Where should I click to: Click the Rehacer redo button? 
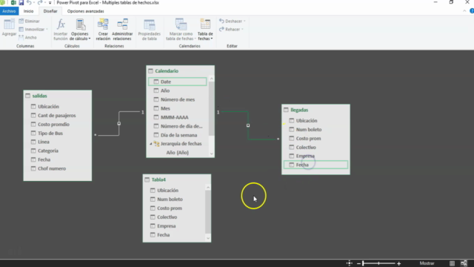click(231, 30)
